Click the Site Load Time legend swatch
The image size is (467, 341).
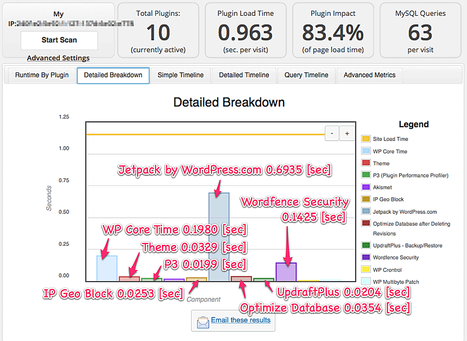click(366, 139)
